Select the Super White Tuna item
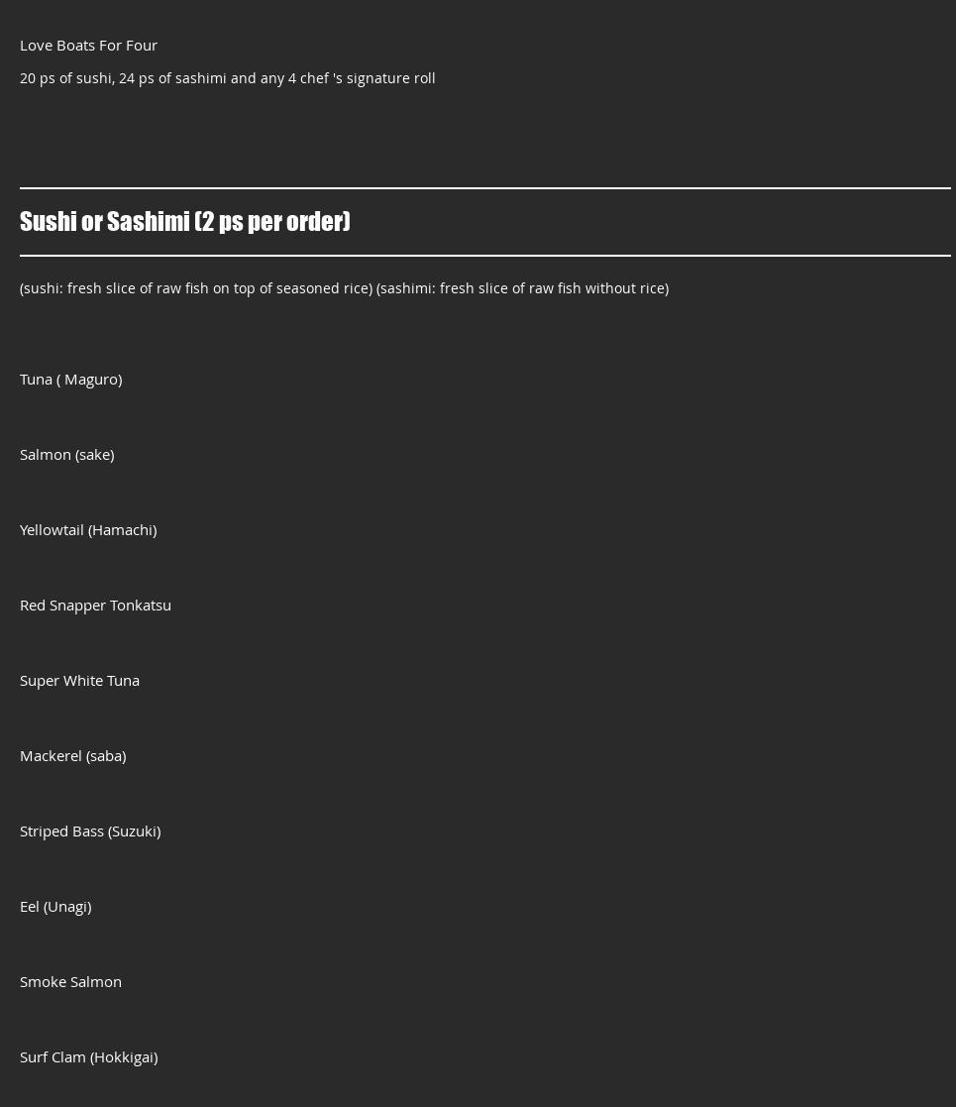Image resolution: width=956 pixels, height=1107 pixels. [79, 680]
